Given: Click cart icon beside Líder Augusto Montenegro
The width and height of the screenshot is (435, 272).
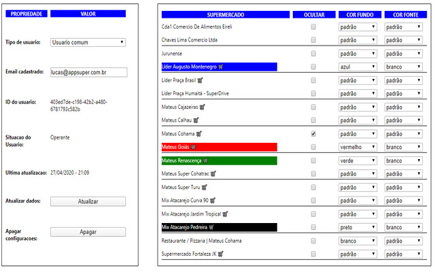Looking at the screenshot, I should click(221, 67).
